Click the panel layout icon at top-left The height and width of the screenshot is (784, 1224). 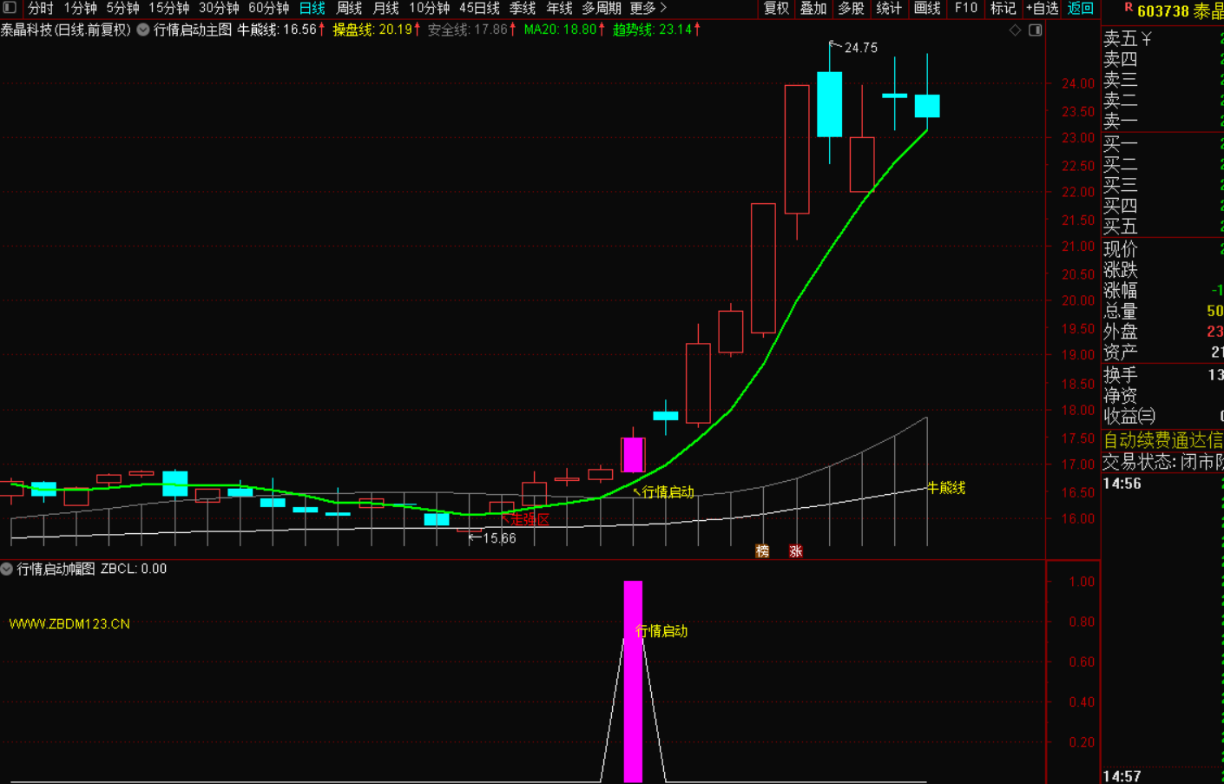10,8
